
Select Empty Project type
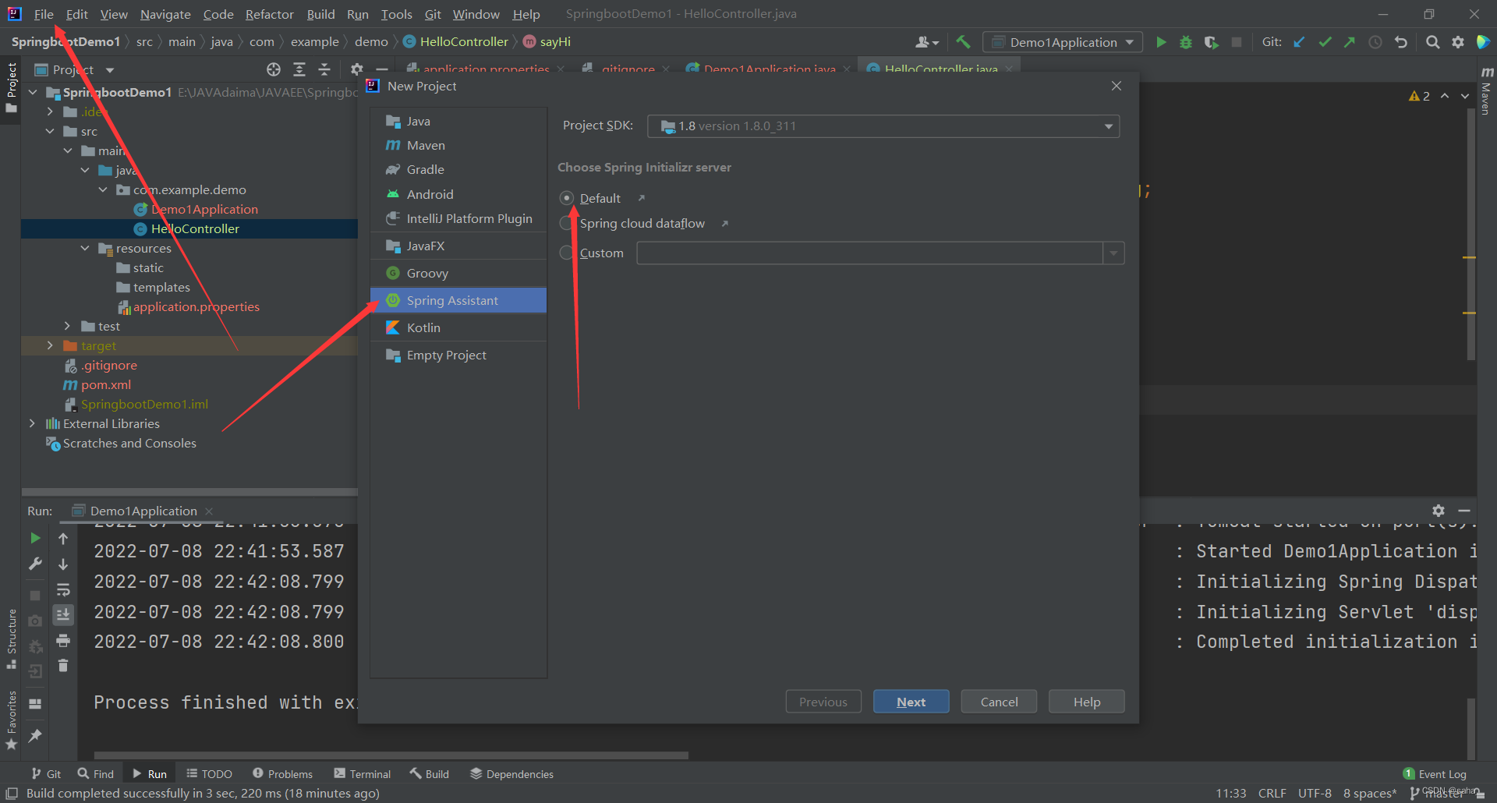click(458, 355)
